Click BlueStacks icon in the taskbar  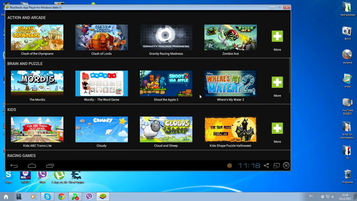[x=103, y=197]
